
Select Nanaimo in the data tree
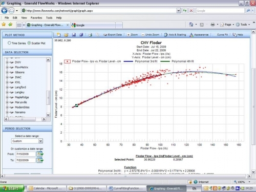coord(20,112)
